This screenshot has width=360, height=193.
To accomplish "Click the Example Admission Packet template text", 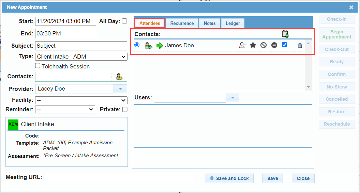I will [x=78, y=145].
